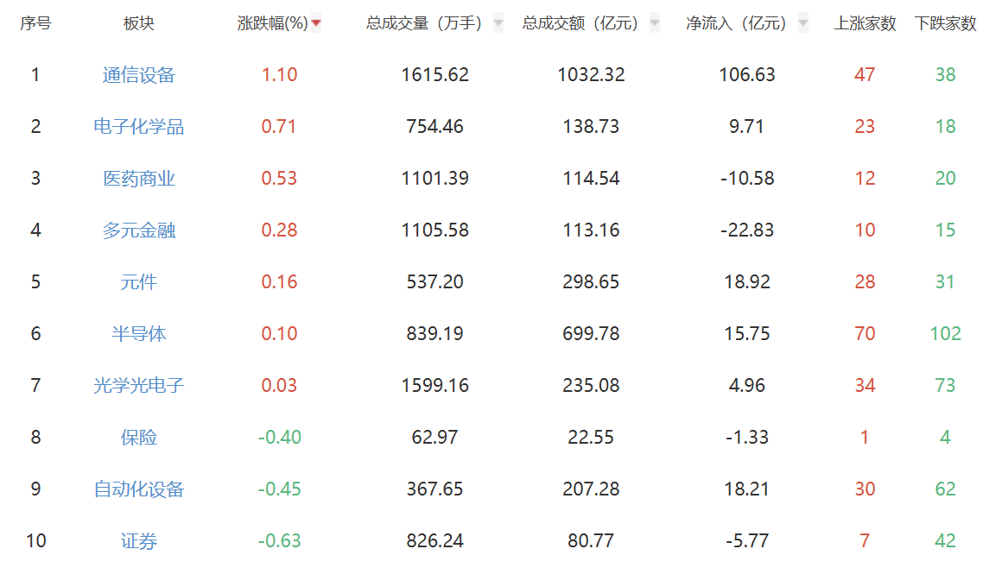View the 半导体 sector details
Screen dimensions: 989x568
(x=140, y=332)
